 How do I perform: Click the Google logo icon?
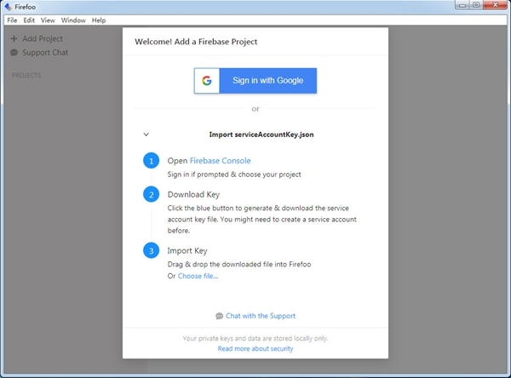pyautogui.click(x=206, y=81)
